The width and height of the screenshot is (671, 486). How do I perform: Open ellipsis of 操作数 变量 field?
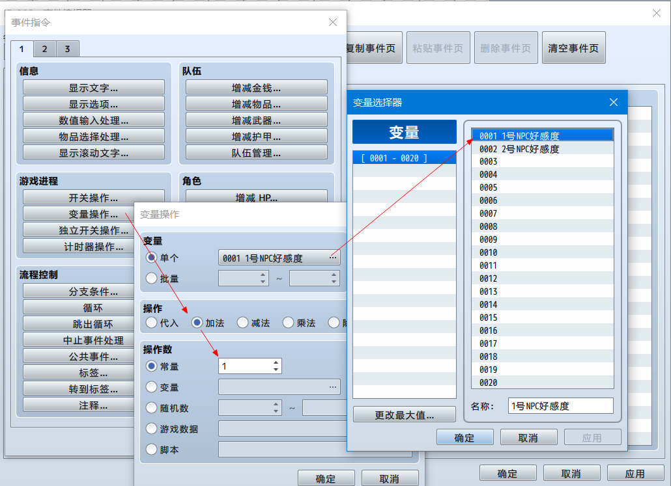coord(332,387)
